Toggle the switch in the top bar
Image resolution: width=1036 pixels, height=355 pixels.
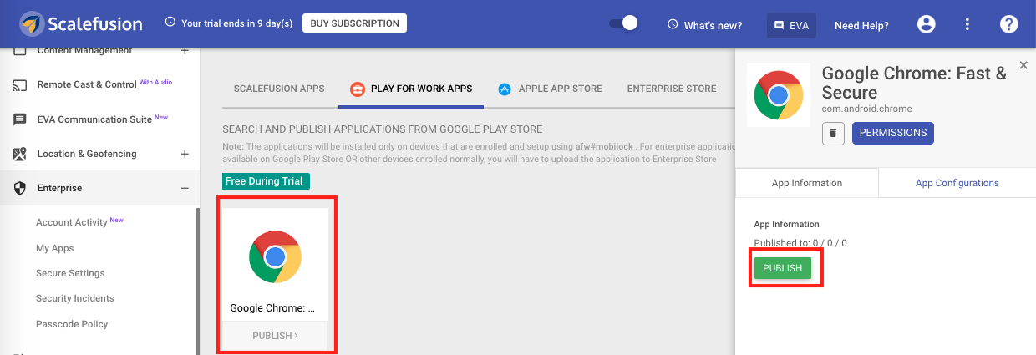(623, 23)
